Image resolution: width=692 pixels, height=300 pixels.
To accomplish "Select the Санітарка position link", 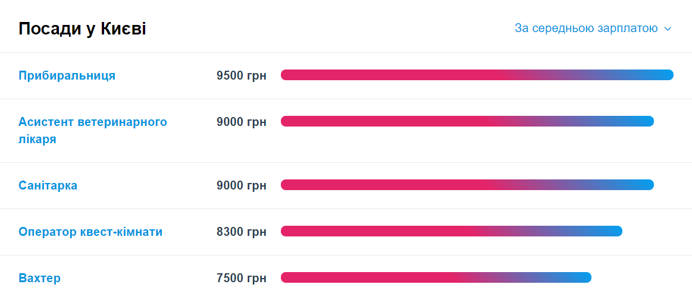I will (48, 185).
